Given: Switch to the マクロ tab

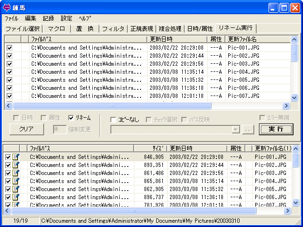Looking at the screenshot, I should 56,29.
